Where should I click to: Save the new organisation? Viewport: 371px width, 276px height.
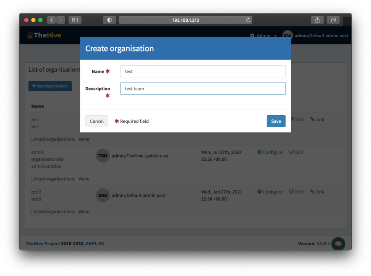pyautogui.click(x=276, y=121)
